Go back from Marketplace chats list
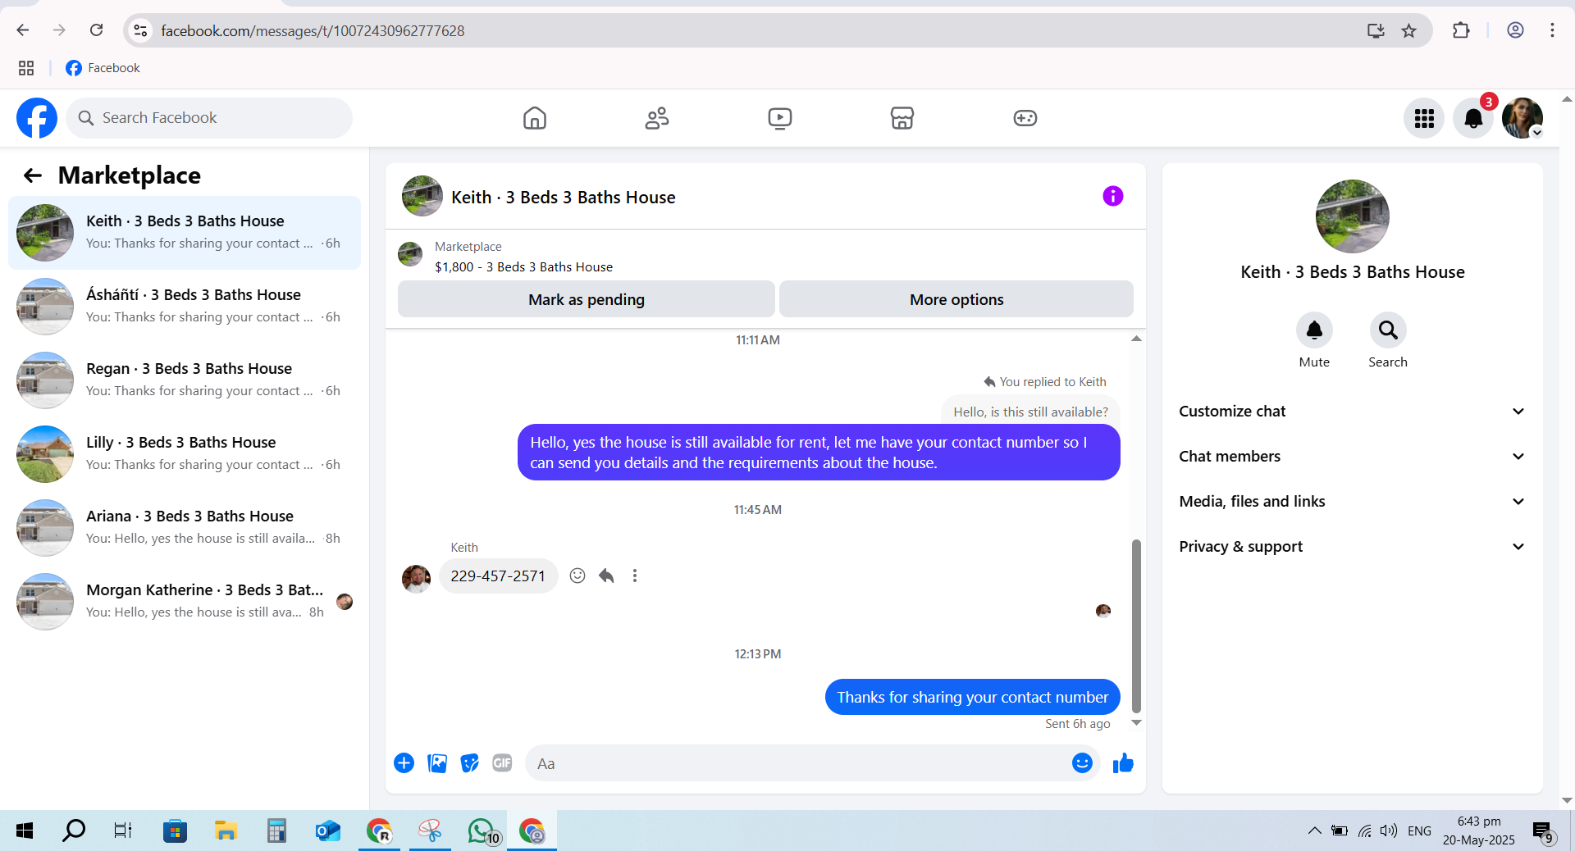Viewport: 1575px width, 851px height. click(x=32, y=175)
